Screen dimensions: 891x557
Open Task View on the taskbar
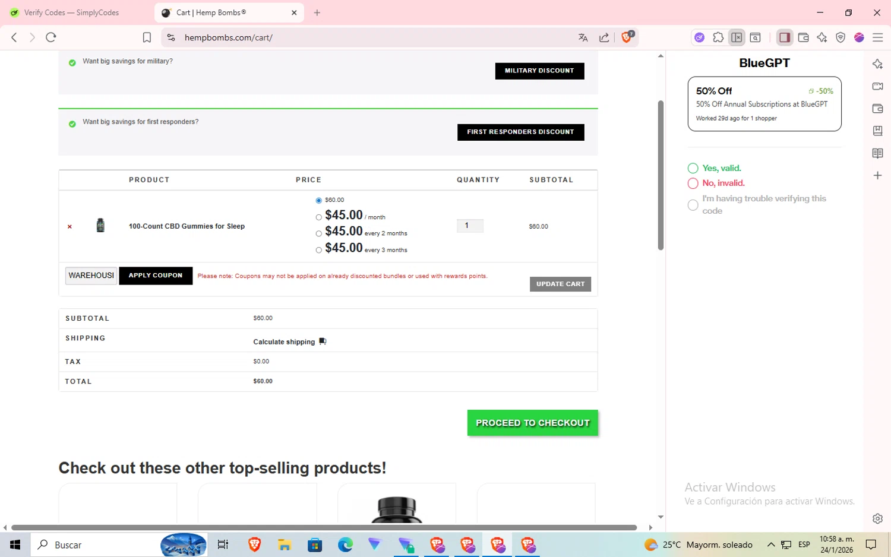click(x=223, y=545)
